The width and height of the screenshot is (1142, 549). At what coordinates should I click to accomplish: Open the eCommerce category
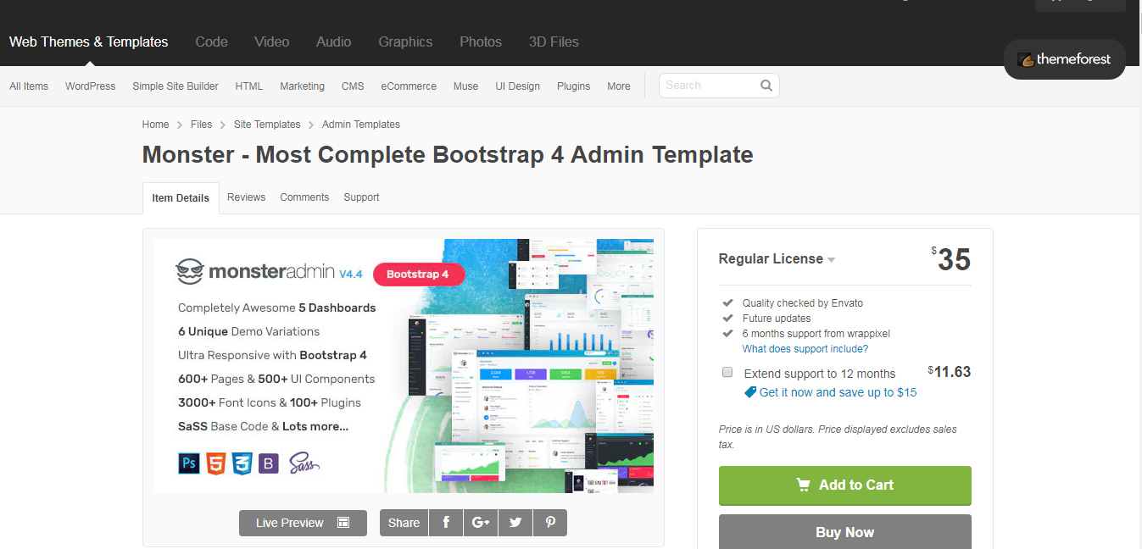coord(409,86)
